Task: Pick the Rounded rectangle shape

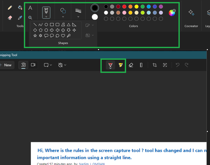Action: click(x=57, y=25)
